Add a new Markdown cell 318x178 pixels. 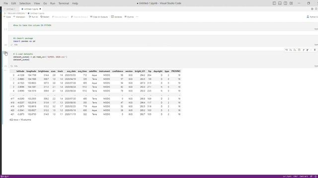coord(19,17)
